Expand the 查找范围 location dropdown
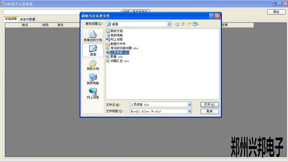 pos(169,24)
